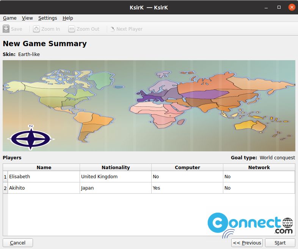This screenshot has height=249, width=298.
Task: Go back with the Previous button
Action: [247, 243]
